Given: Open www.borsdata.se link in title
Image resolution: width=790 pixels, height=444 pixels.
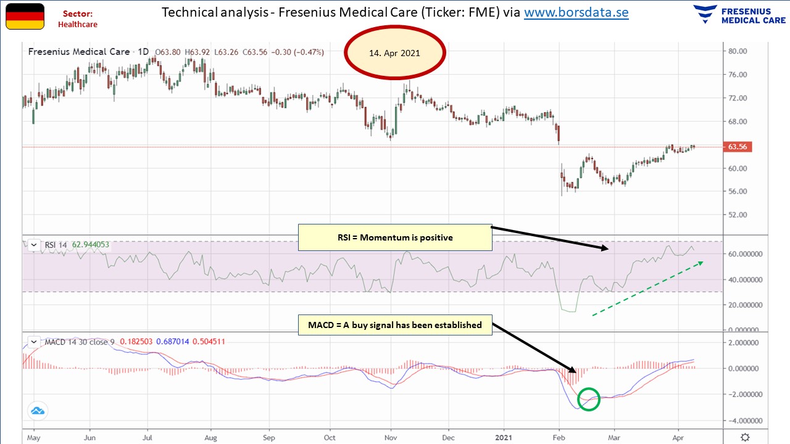Looking at the screenshot, I should (x=576, y=12).
